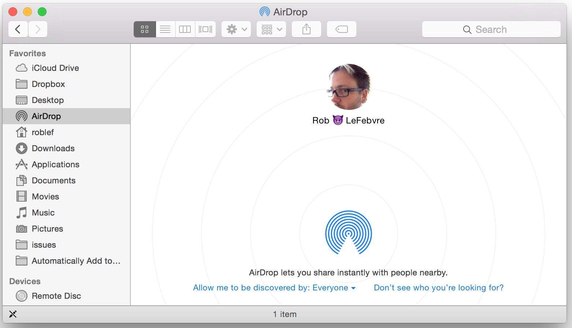
Task: Click "Don't see who you're looking for?" link
Action: click(x=438, y=288)
